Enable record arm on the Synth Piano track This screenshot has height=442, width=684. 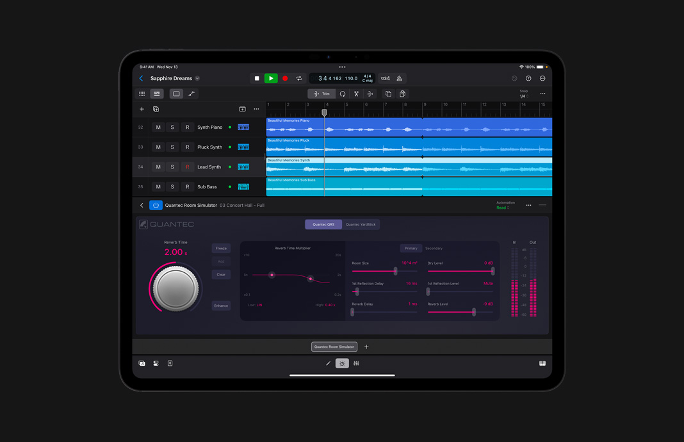[x=187, y=127]
